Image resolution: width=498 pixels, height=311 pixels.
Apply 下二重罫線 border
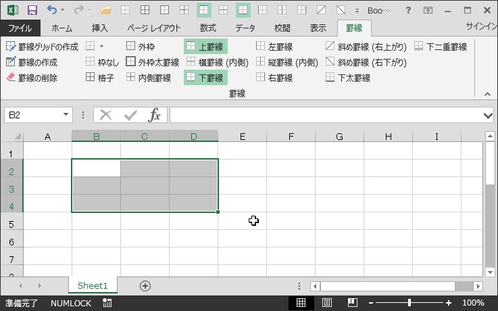441,47
